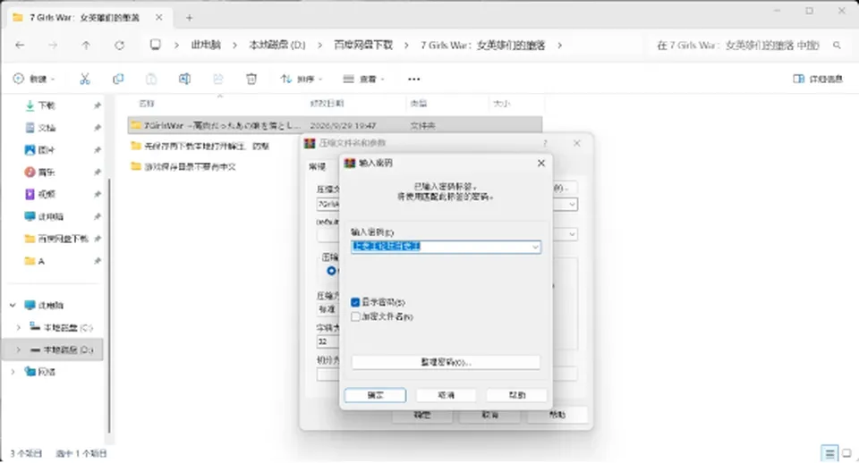This screenshot has height=463, width=859.
Task: Open the Sort (排序) dropdown
Action: point(301,79)
